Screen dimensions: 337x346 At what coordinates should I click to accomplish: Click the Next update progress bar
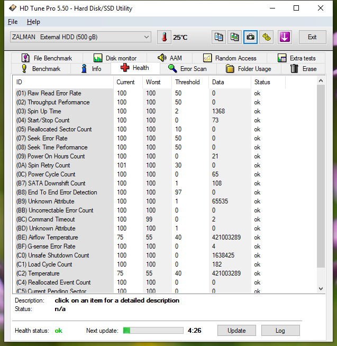coord(153,330)
